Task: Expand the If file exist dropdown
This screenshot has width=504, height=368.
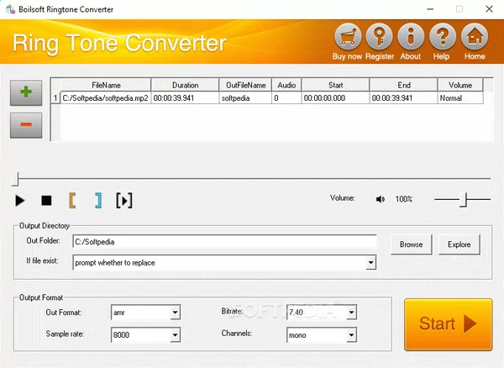Action: 370,263
